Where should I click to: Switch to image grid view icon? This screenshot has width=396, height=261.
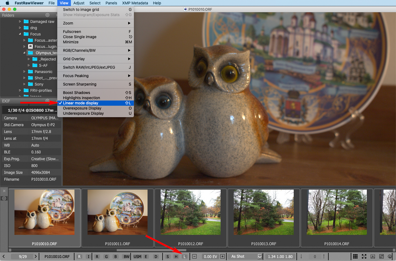coord(355,256)
